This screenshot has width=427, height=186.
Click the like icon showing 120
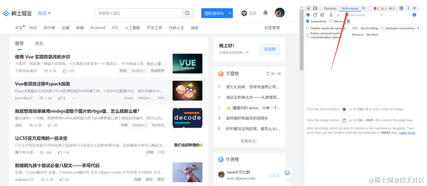(x=65, y=71)
